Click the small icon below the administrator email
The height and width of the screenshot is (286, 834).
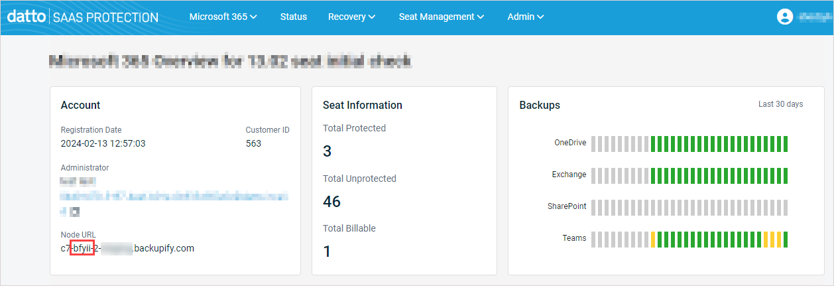(x=75, y=212)
